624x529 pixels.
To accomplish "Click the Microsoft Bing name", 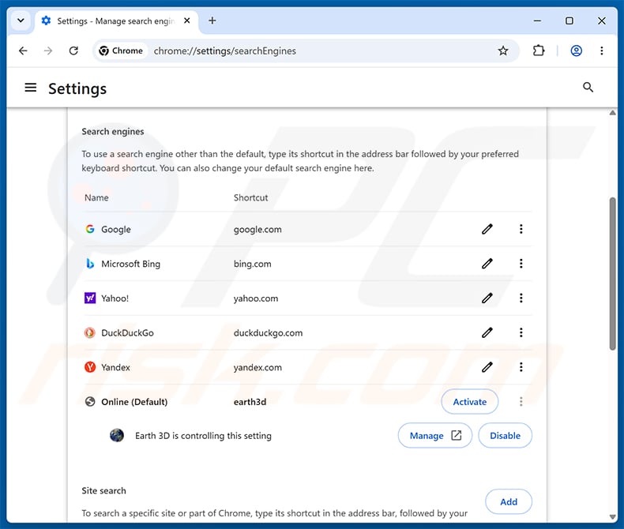I will (130, 264).
